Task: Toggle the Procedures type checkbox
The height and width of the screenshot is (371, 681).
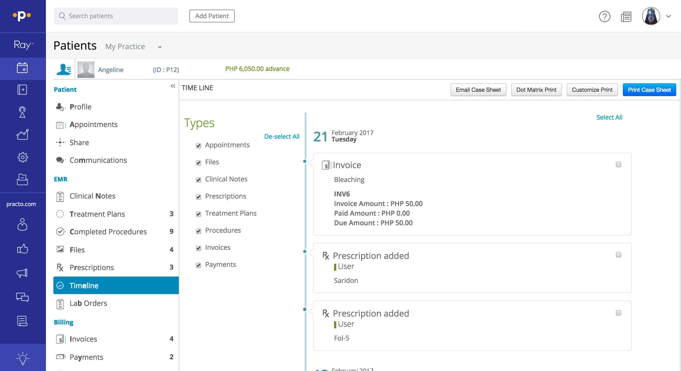Action: 199,231
